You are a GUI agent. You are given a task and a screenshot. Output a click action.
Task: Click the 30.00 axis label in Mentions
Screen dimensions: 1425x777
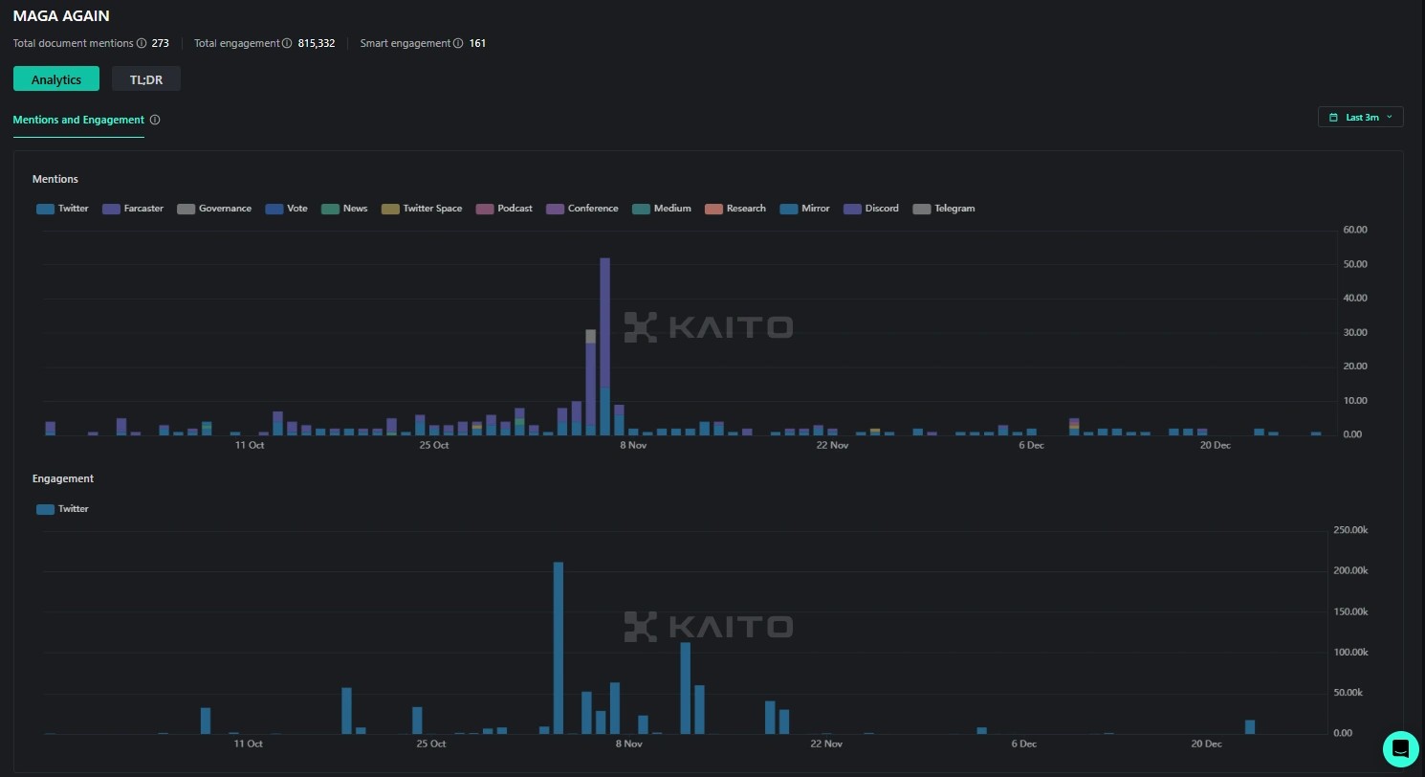(1355, 333)
